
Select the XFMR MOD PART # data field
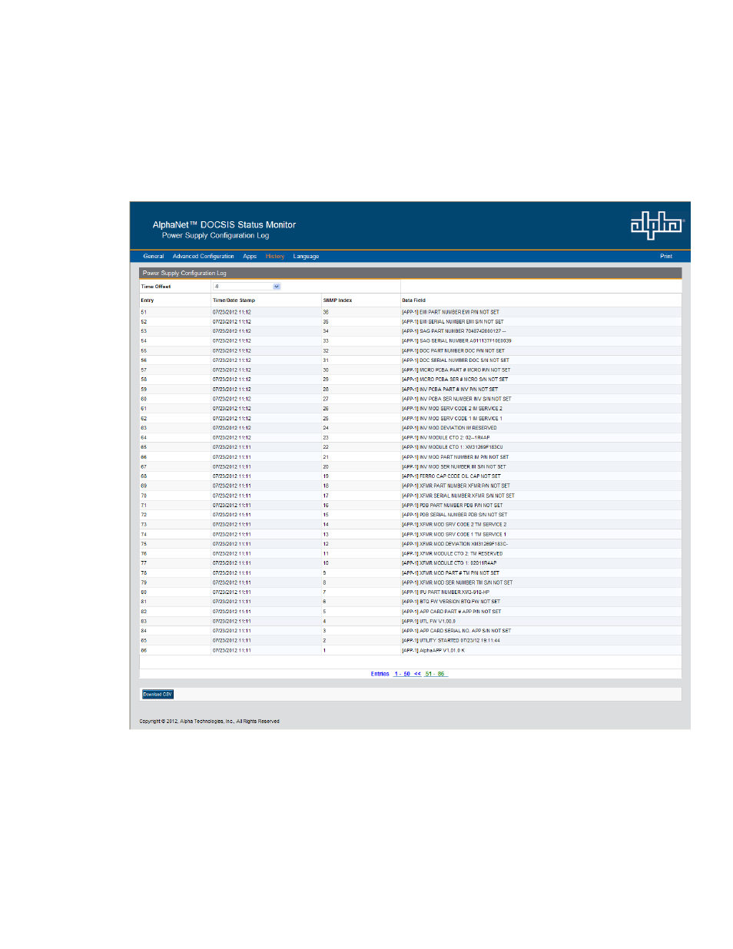pos(450,573)
